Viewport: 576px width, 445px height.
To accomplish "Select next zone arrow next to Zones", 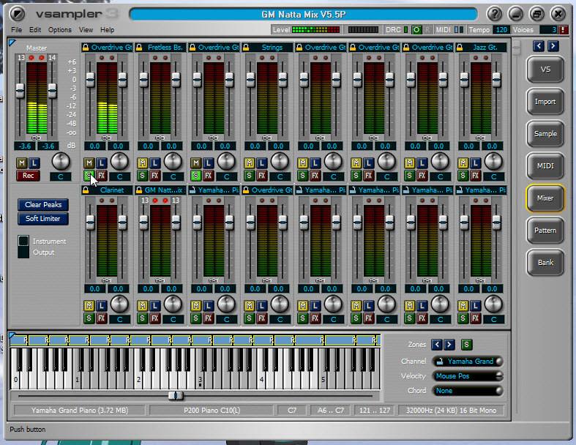I will click(x=449, y=344).
